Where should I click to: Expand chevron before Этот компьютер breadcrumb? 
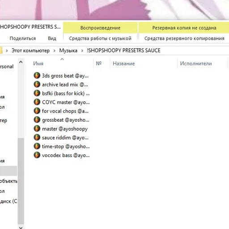point(7,51)
